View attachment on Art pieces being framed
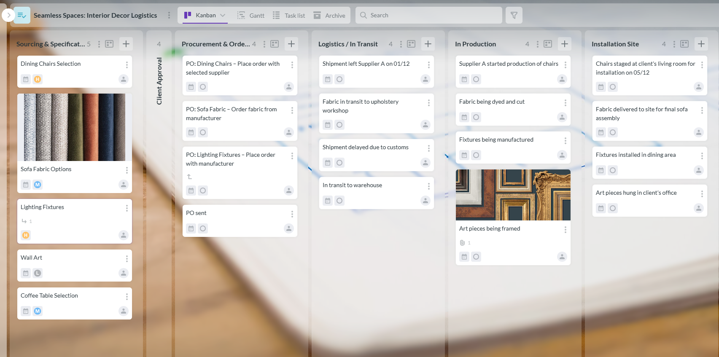Image resolution: width=719 pixels, height=357 pixels. pyautogui.click(x=465, y=243)
